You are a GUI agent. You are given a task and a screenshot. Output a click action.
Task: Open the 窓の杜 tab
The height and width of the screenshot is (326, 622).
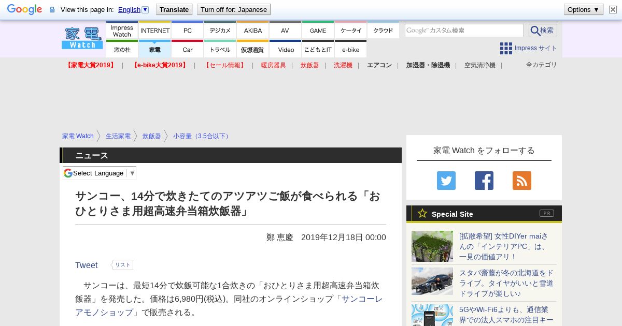pos(122,49)
